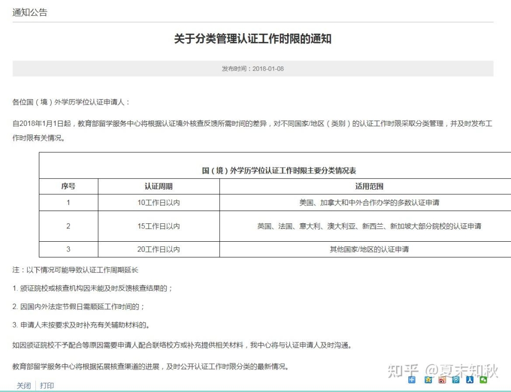Click the table caption 国（境）外学历学位认证工作时限主要分类情况表
This screenshot has width=511, height=392.
click(279, 170)
